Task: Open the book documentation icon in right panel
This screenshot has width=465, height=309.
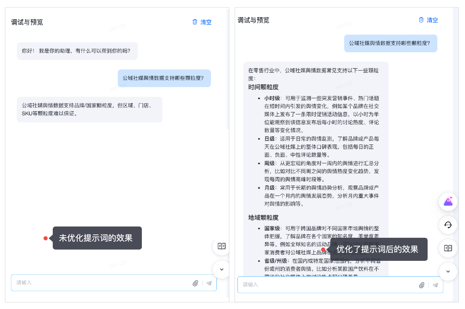Action: (x=448, y=248)
